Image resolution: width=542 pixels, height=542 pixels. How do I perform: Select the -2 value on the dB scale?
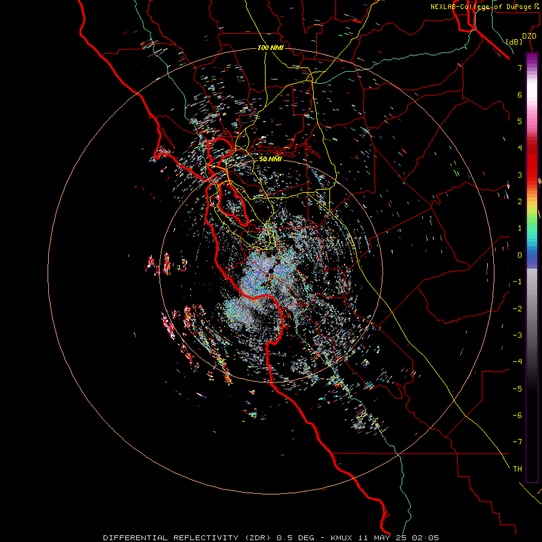[517, 309]
